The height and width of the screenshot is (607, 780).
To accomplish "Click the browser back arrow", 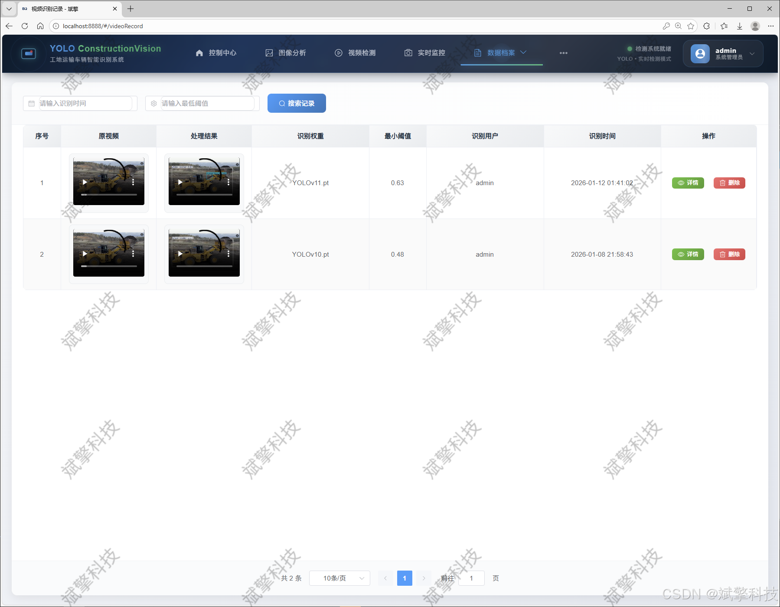I will [x=9, y=26].
